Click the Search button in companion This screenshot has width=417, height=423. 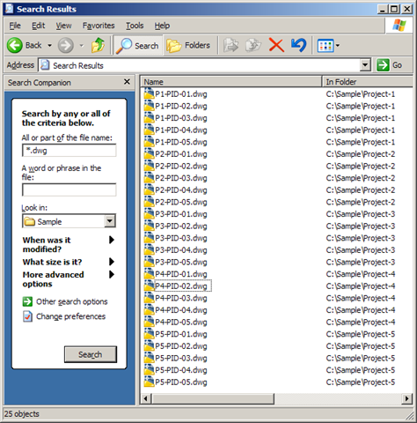91,354
